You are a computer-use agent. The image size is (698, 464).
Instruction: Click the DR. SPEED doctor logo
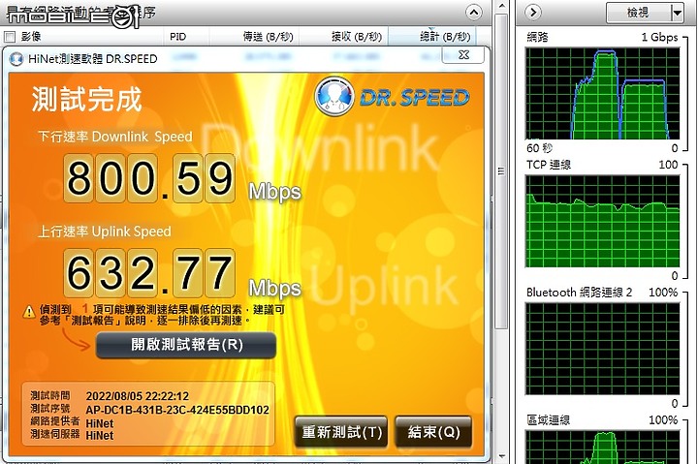pyautogui.click(x=334, y=97)
